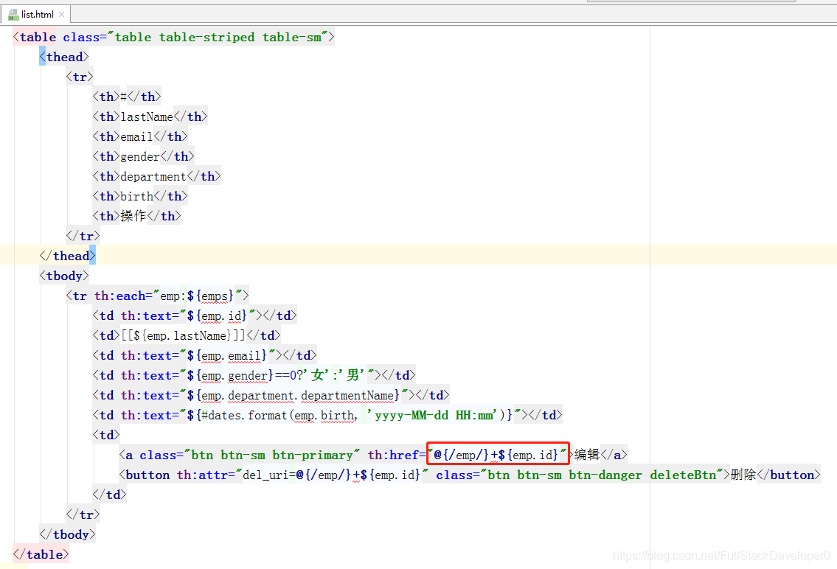Click the opening thead tag

pos(64,57)
